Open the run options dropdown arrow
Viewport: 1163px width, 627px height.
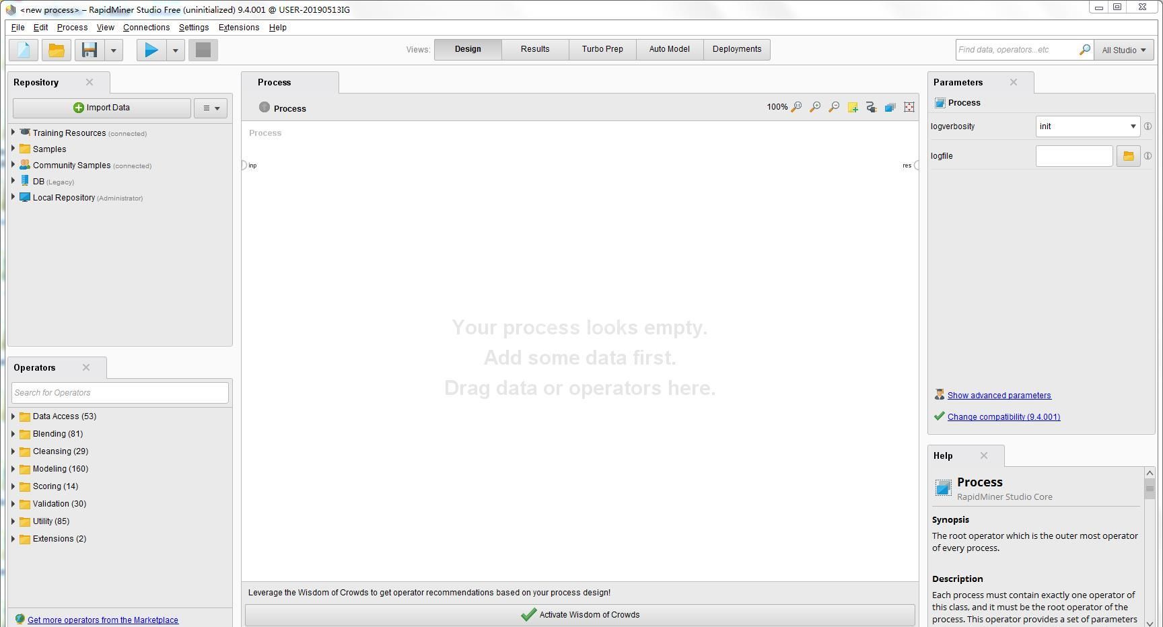[175, 50]
